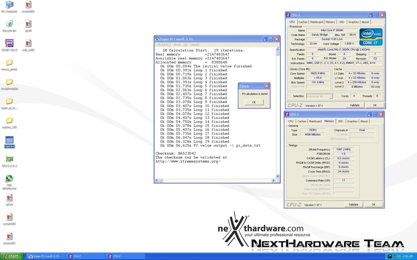Click the Name field Intel Core i7 2600K
Image resolution: width=417 pixels, height=260 pixels.
click(x=332, y=30)
